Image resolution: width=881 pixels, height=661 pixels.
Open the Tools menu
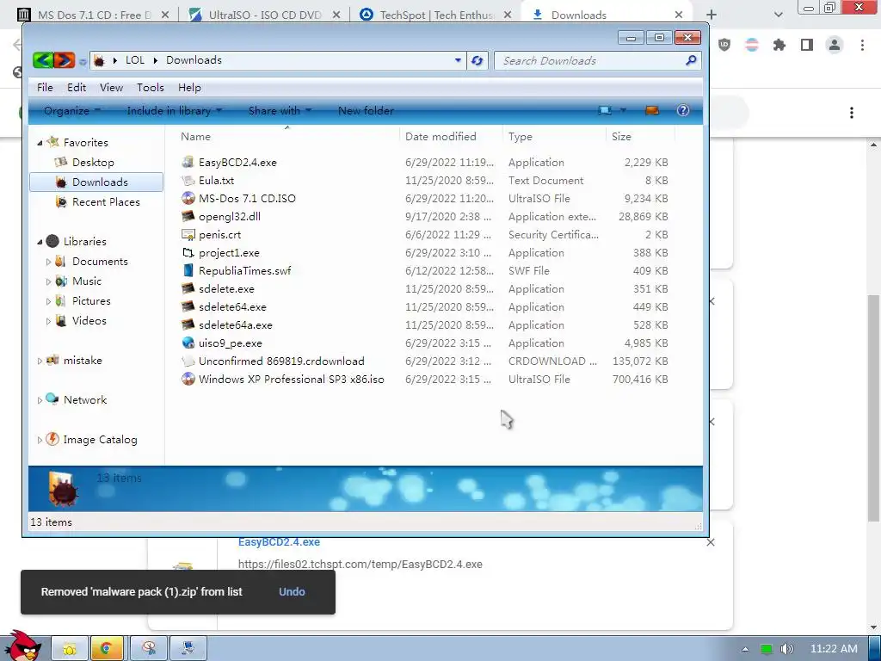click(150, 87)
